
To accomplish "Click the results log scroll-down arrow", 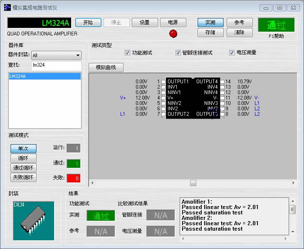I will pyautogui.click(x=293, y=232).
